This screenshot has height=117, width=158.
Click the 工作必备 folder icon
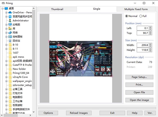tap(10, 101)
